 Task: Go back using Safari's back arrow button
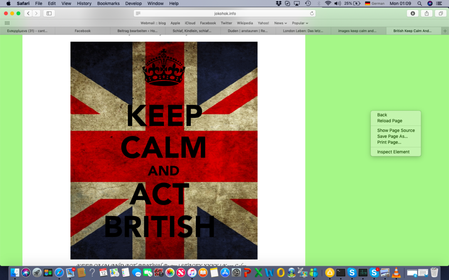coord(28,13)
